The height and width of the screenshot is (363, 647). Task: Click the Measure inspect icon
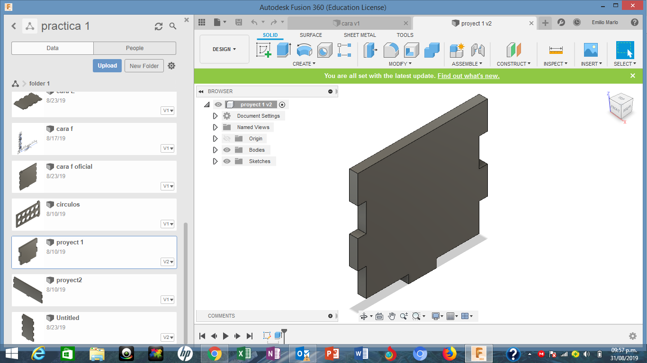tap(556, 50)
